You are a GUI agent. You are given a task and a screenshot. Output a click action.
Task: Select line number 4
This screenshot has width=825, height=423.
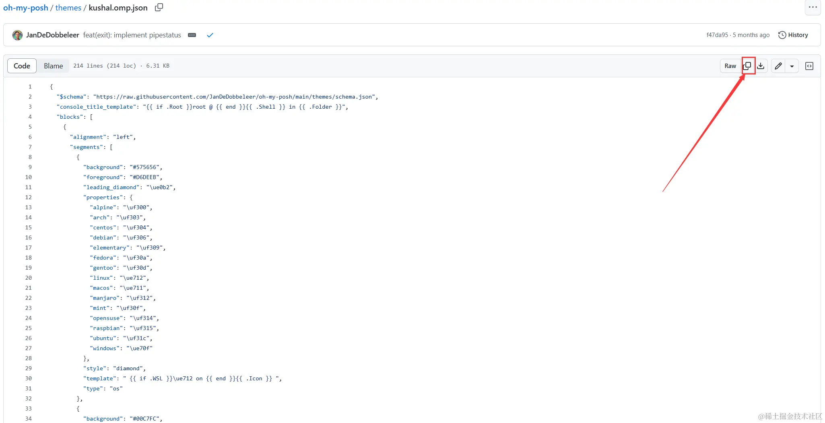(x=30, y=117)
